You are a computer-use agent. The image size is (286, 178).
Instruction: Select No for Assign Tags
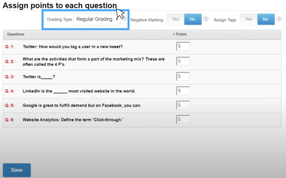265,19
